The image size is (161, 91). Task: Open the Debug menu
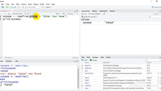[x=36, y=4]
